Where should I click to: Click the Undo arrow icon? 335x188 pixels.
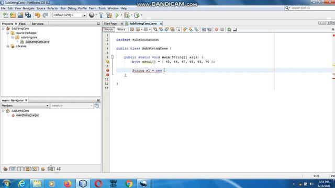[x=38, y=15]
